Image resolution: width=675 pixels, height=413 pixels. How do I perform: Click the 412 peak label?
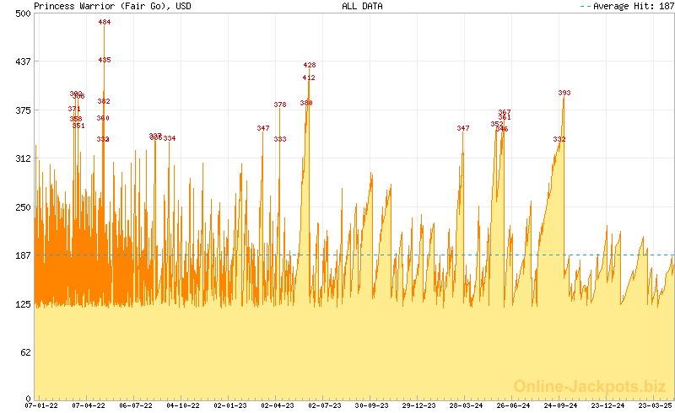[x=309, y=78]
